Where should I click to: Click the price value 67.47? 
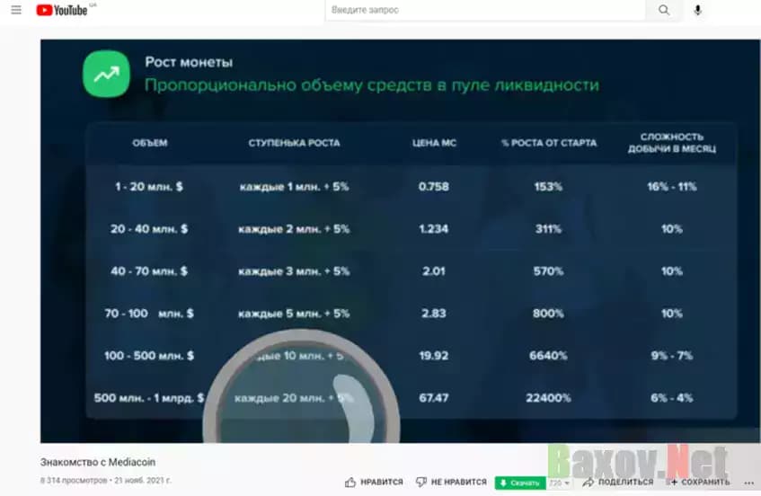(434, 397)
